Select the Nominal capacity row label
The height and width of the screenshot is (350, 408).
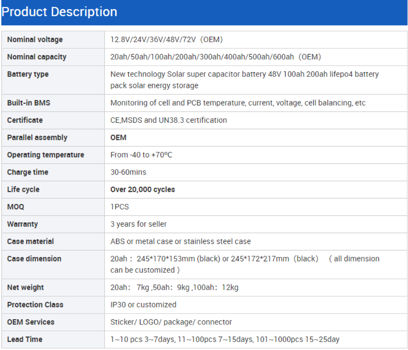coord(37,57)
